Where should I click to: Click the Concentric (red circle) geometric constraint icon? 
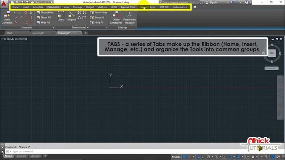(26, 12)
